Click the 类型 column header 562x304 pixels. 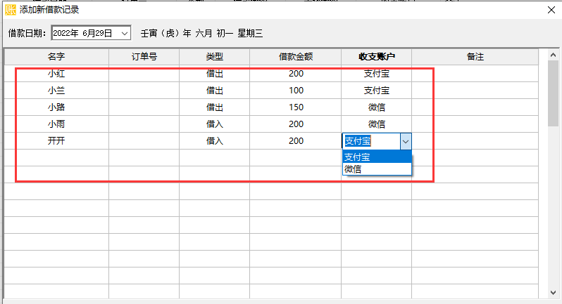(x=214, y=57)
